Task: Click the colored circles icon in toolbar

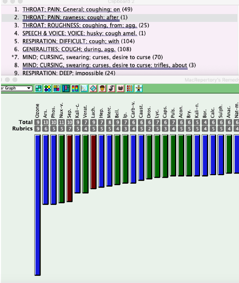Action: click(47, 88)
